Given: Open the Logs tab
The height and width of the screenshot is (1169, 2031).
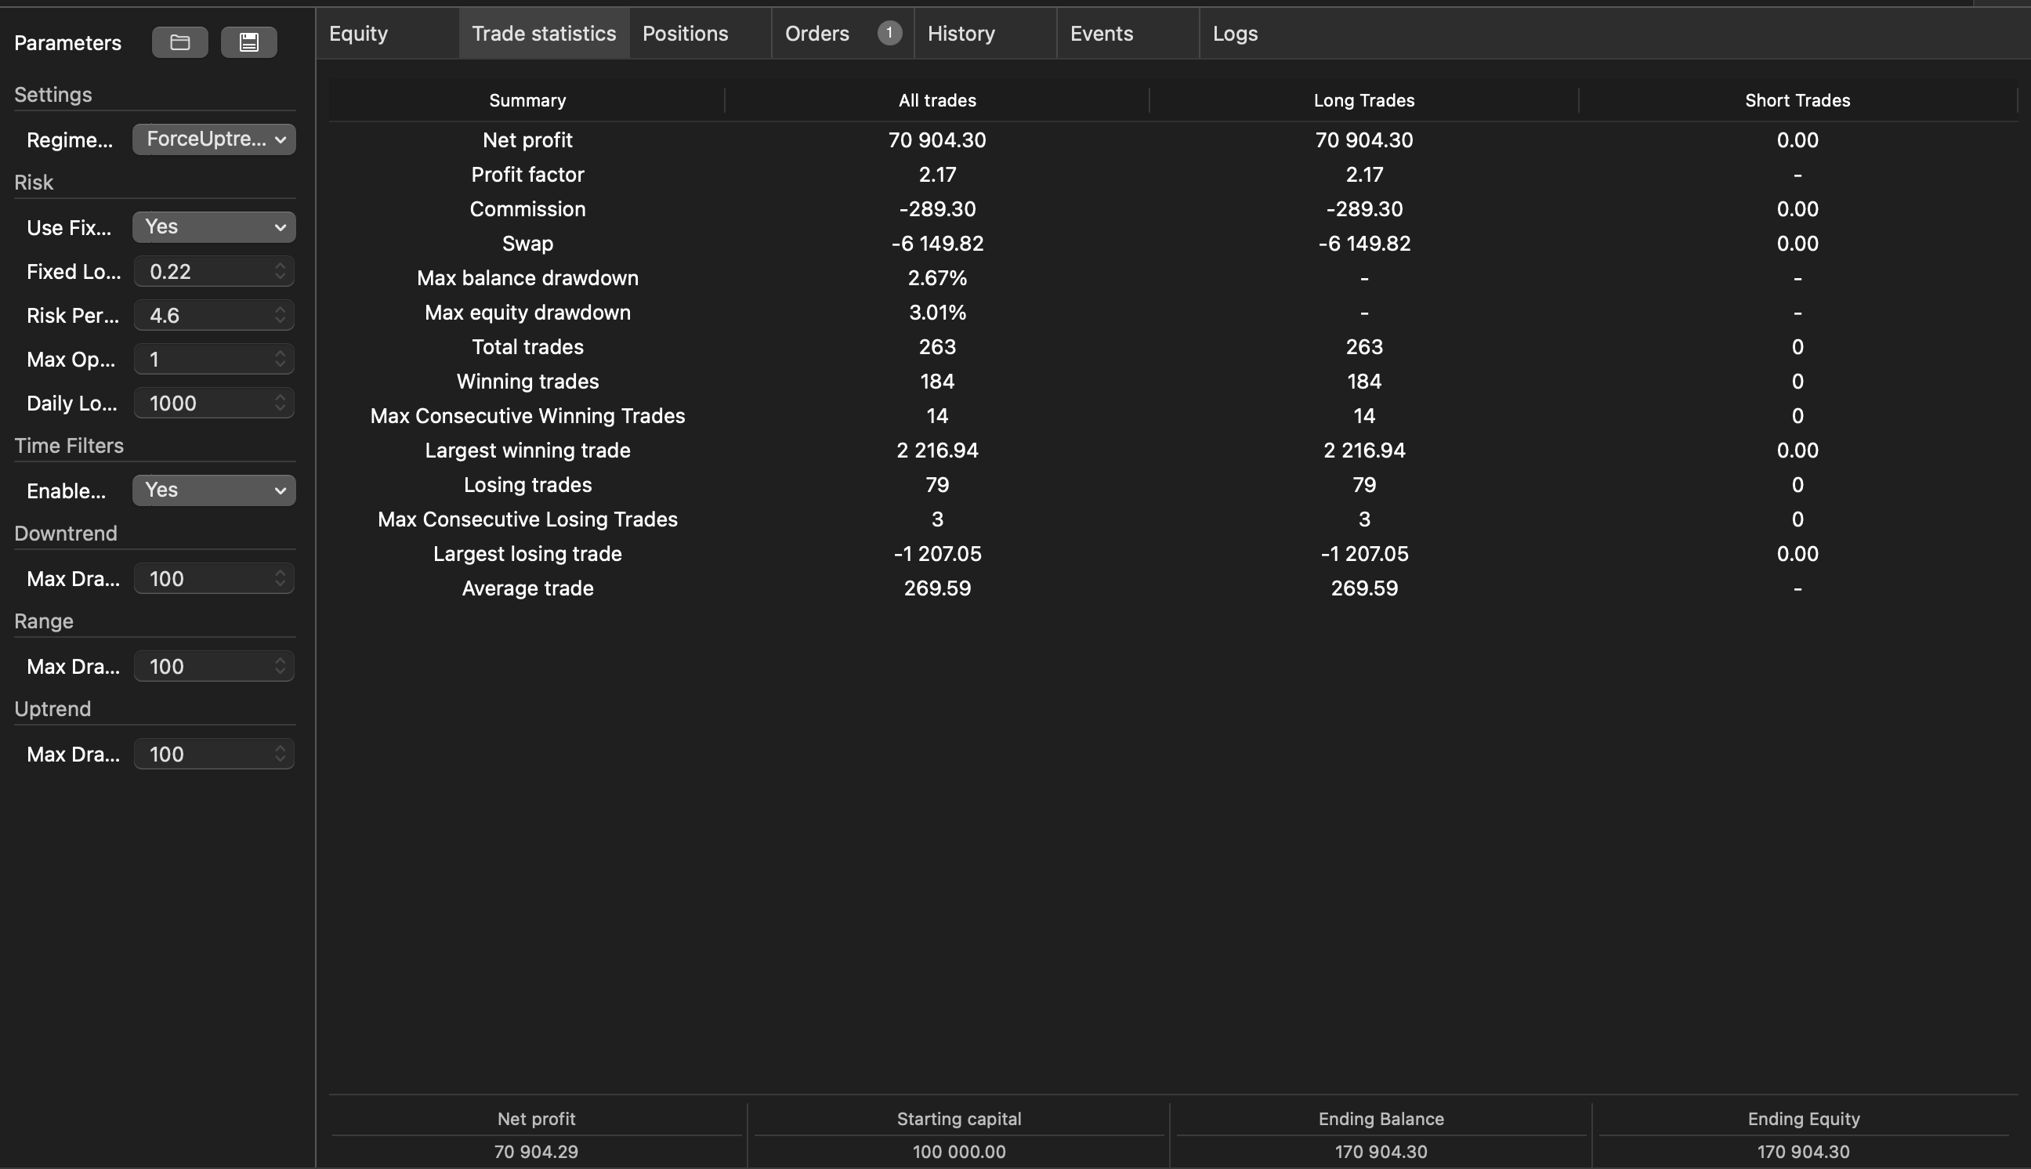Looking at the screenshot, I should (x=1236, y=33).
